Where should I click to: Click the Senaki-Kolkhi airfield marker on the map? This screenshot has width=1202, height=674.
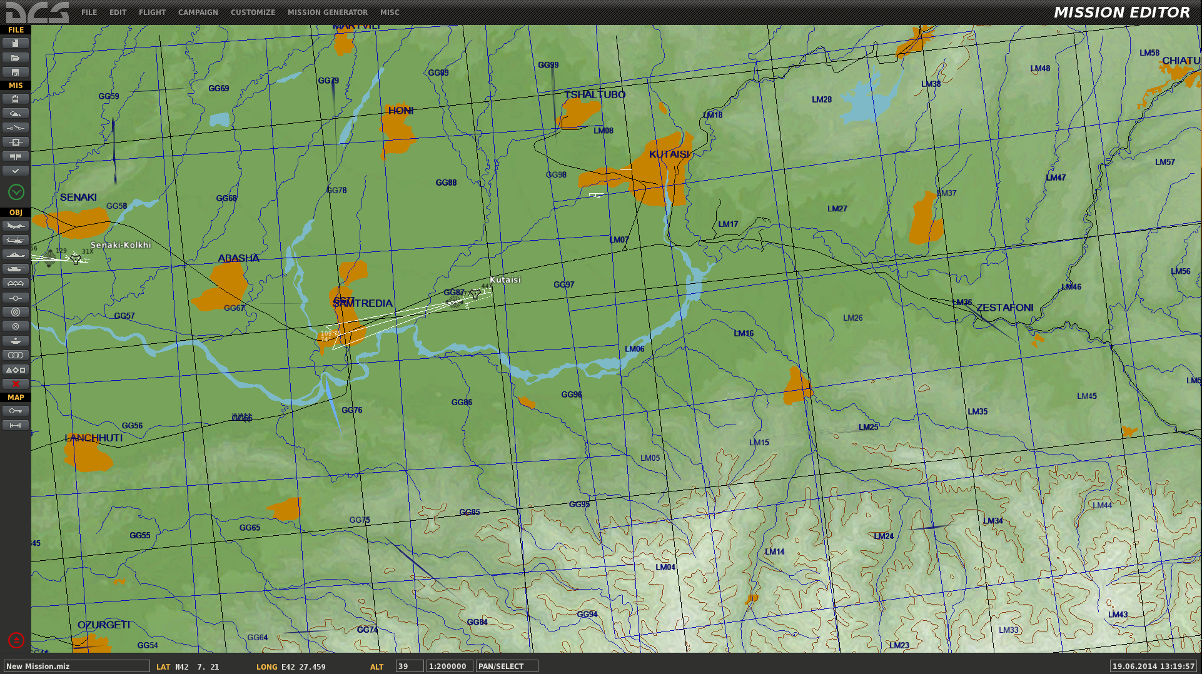point(76,258)
